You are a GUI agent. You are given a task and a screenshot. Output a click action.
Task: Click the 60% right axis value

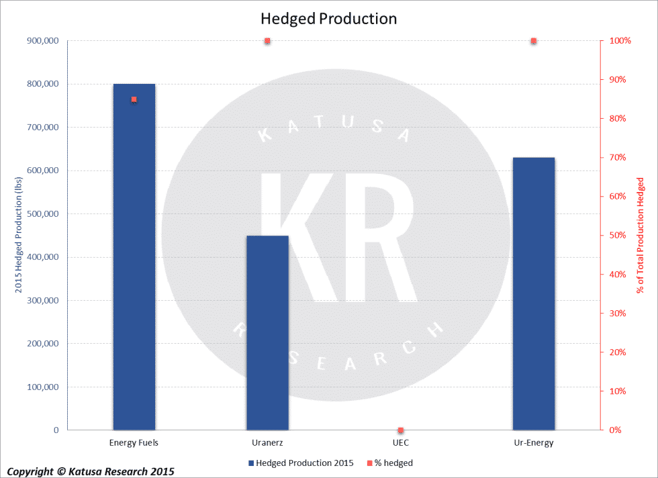(x=618, y=197)
